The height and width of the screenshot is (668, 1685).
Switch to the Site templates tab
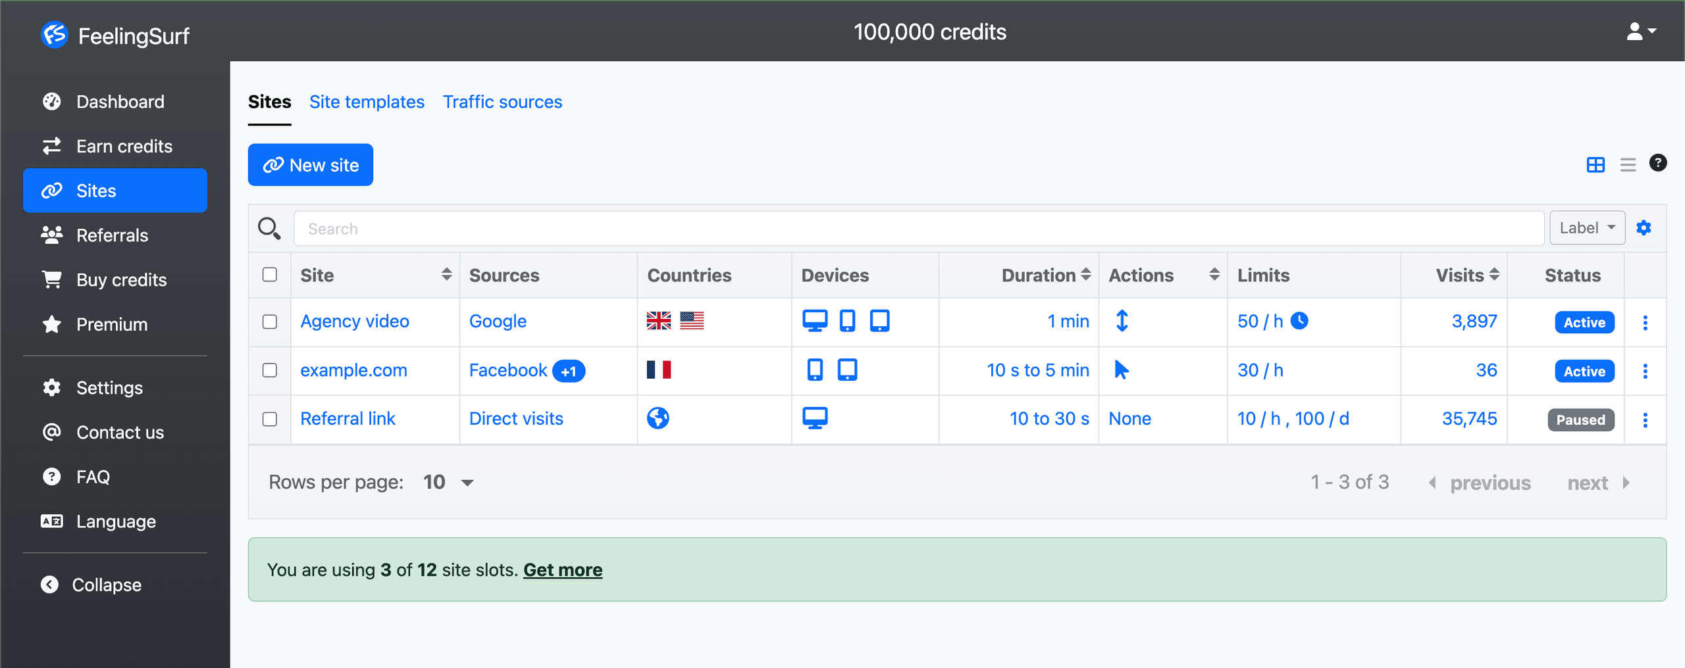coord(367,101)
